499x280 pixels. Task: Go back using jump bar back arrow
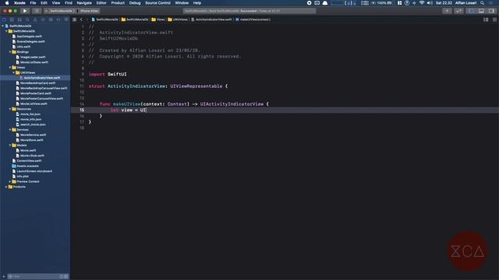point(81,19)
